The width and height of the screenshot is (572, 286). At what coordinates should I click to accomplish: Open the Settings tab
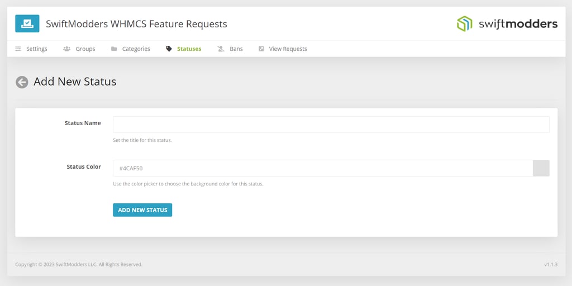(31, 49)
